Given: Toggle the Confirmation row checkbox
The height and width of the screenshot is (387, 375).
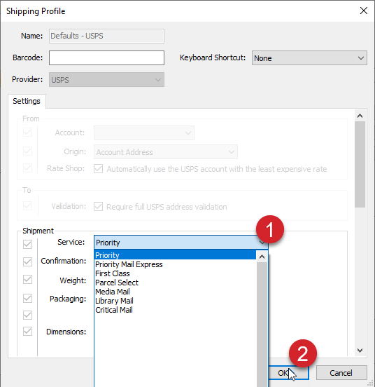Looking at the screenshot, I should coord(27,262).
